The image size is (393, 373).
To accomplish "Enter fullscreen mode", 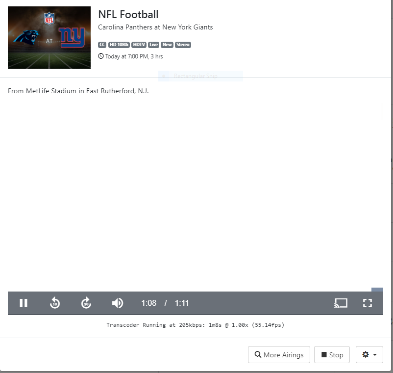I will click(x=368, y=303).
